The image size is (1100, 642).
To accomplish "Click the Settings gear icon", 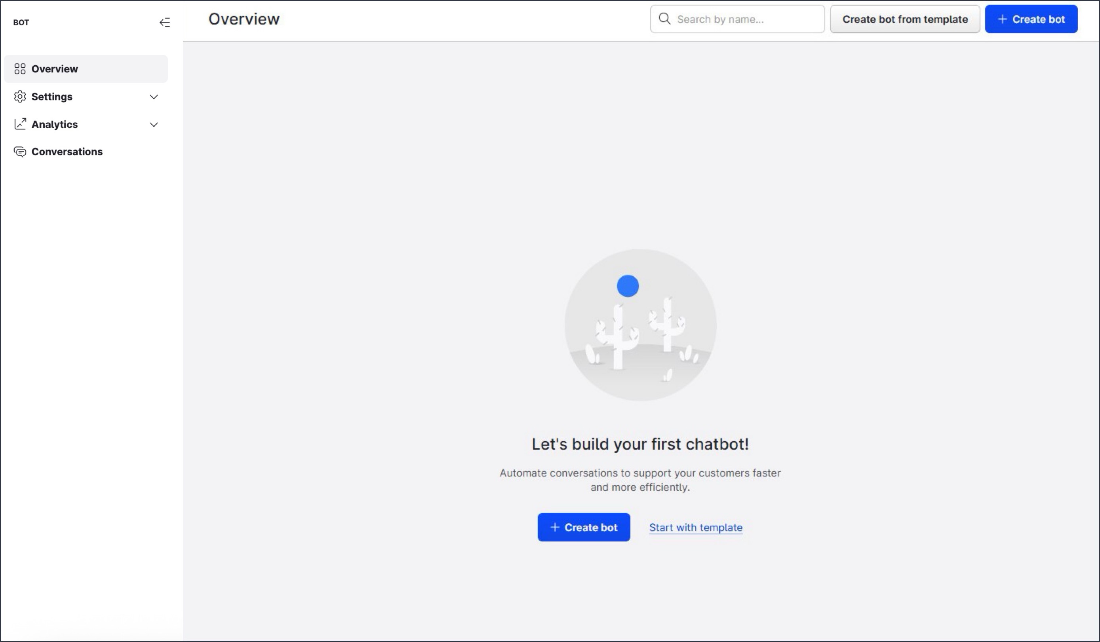I will coord(20,97).
